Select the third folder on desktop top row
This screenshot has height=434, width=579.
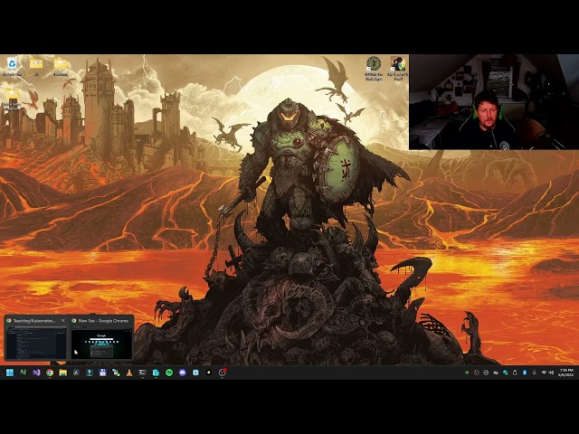pos(61,66)
